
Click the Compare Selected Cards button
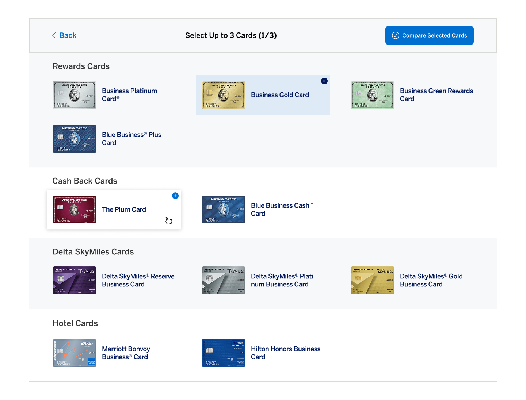(429, 35)
